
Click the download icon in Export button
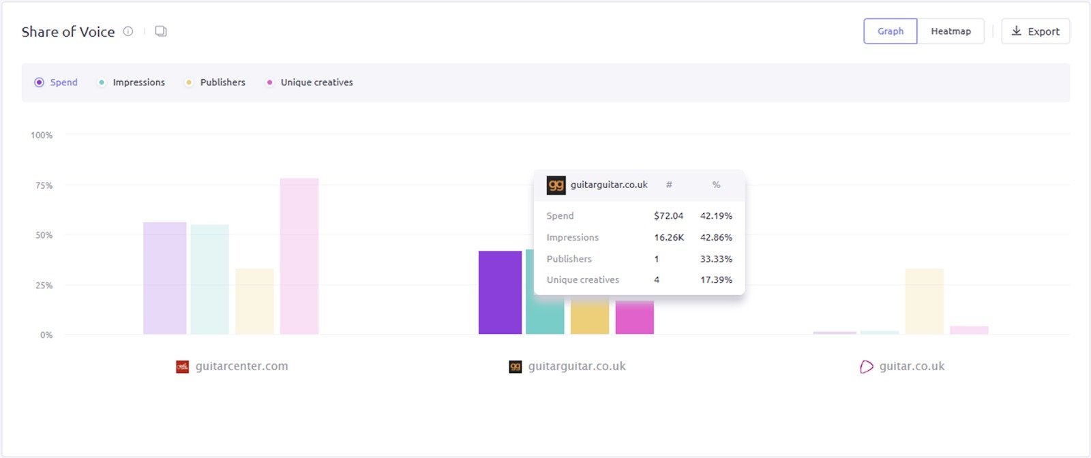pyautogui.click(x=1016, y=31)
